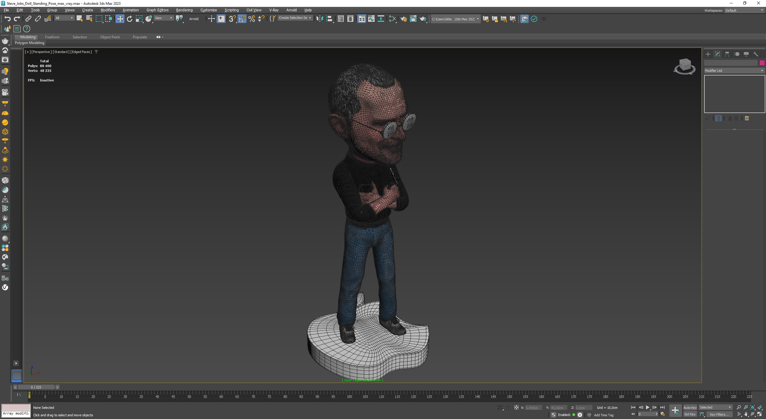Click the Polygon Modeling panel button
This screenshot has height=419, width=766.
[30, 43]
